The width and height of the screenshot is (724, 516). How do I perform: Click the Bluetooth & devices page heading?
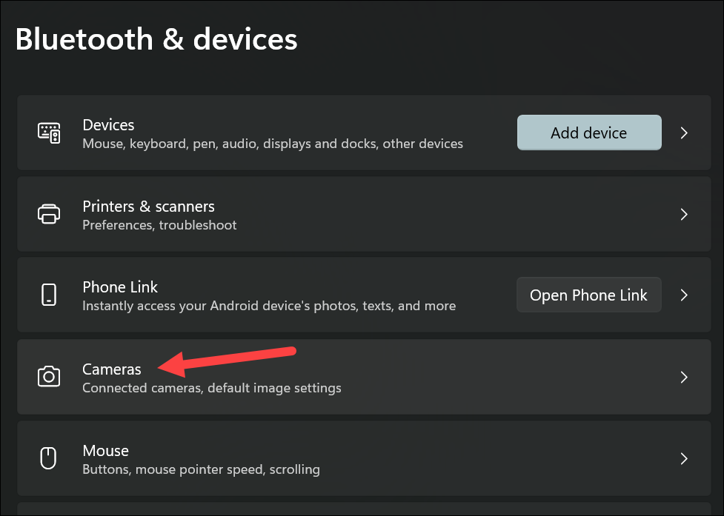point(157,38)
